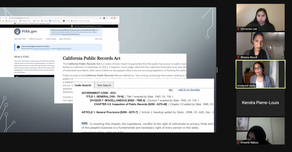Click the Google profile icon in browser toolbar
This screenshot has width=292, height=152.
[115, 18]
